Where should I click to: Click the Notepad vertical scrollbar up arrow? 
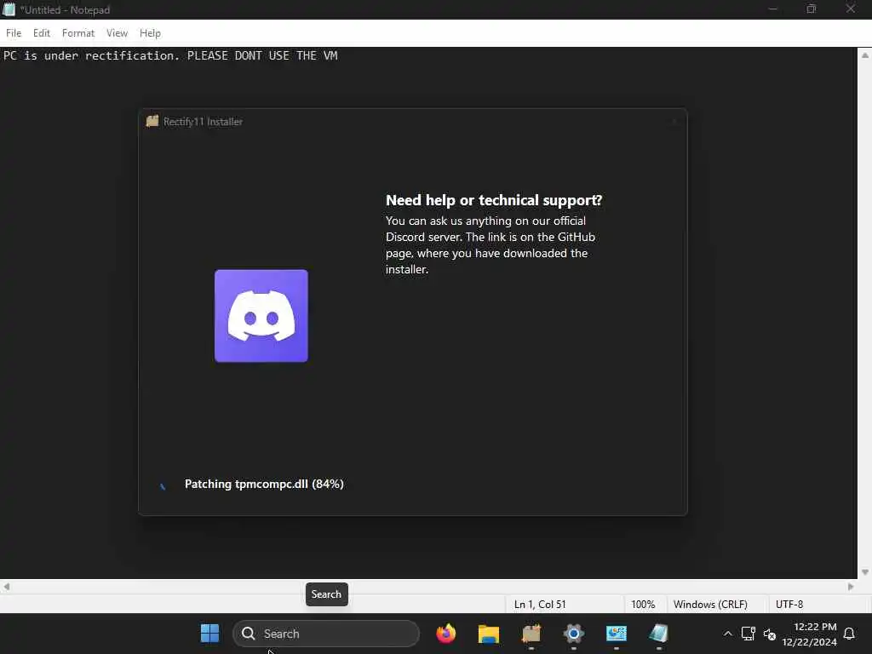pos(865,55)
